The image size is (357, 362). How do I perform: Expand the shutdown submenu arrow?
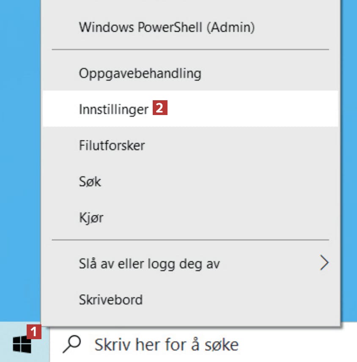[x=324, y=263]
